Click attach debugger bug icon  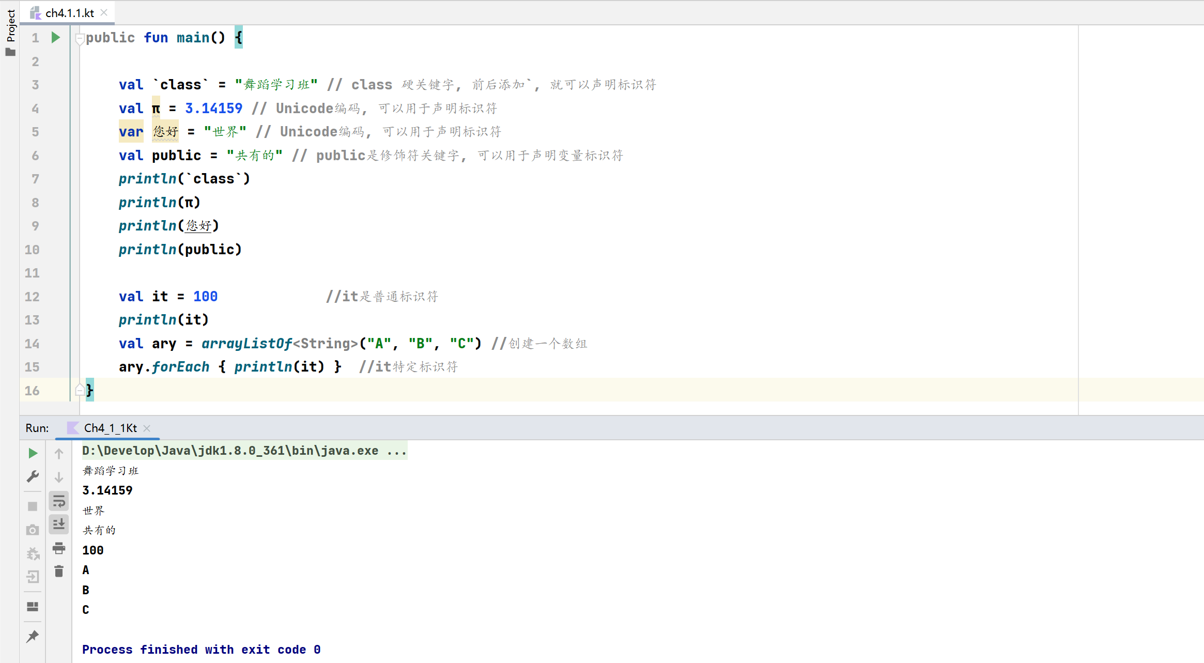point(33,554)
